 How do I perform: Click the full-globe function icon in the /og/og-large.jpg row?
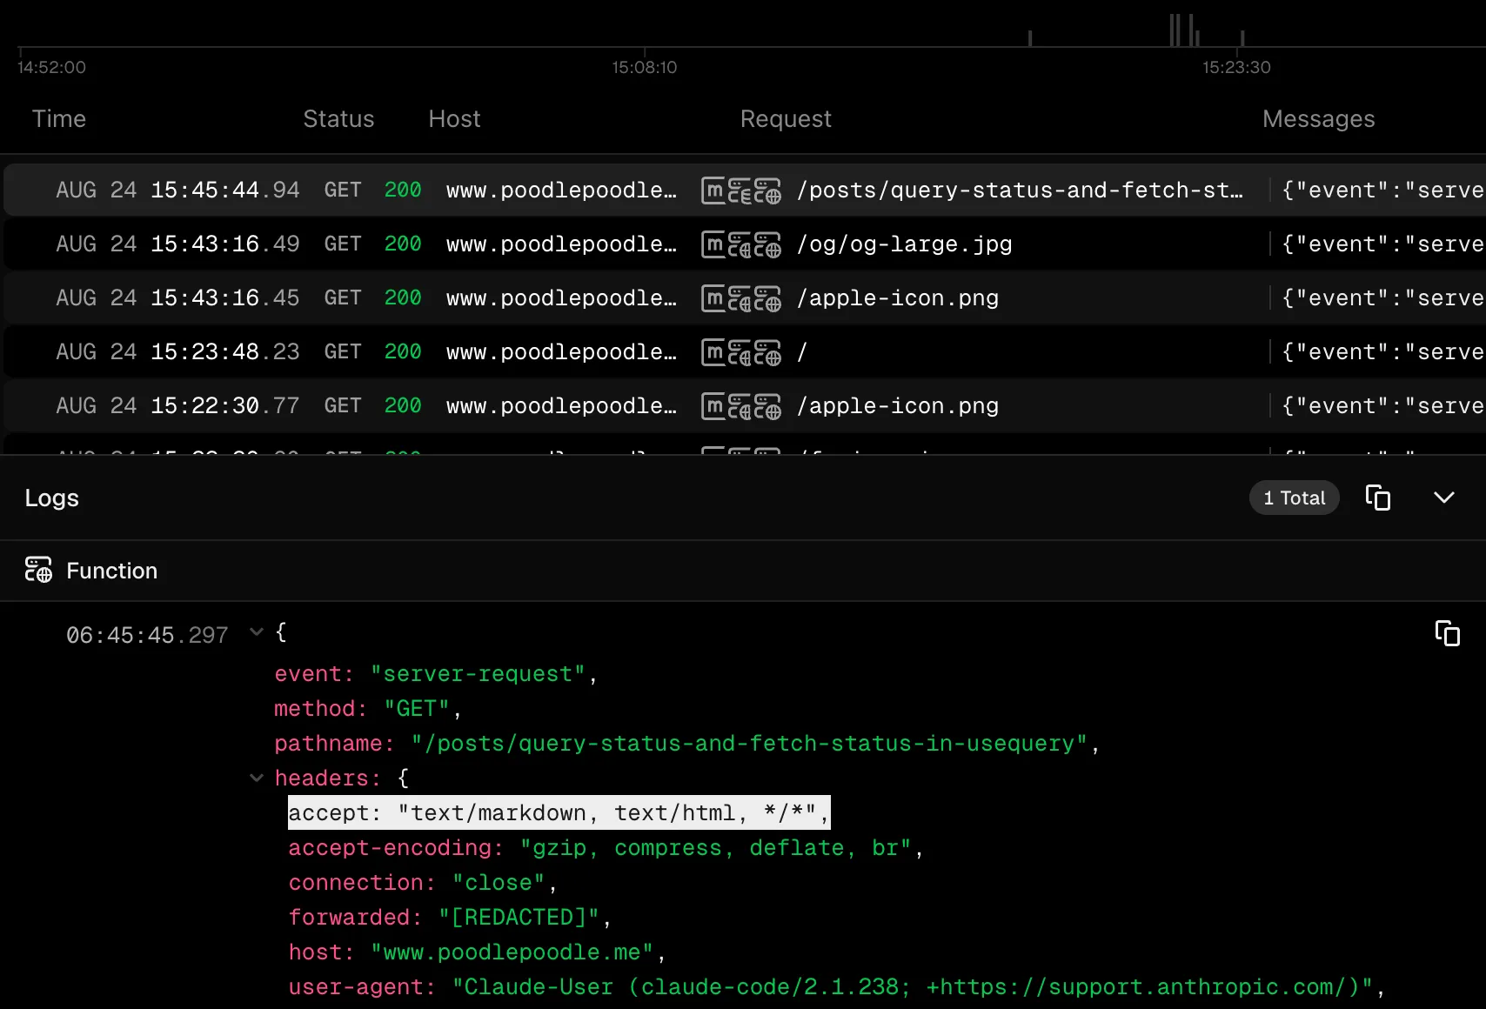coord(767,244)
